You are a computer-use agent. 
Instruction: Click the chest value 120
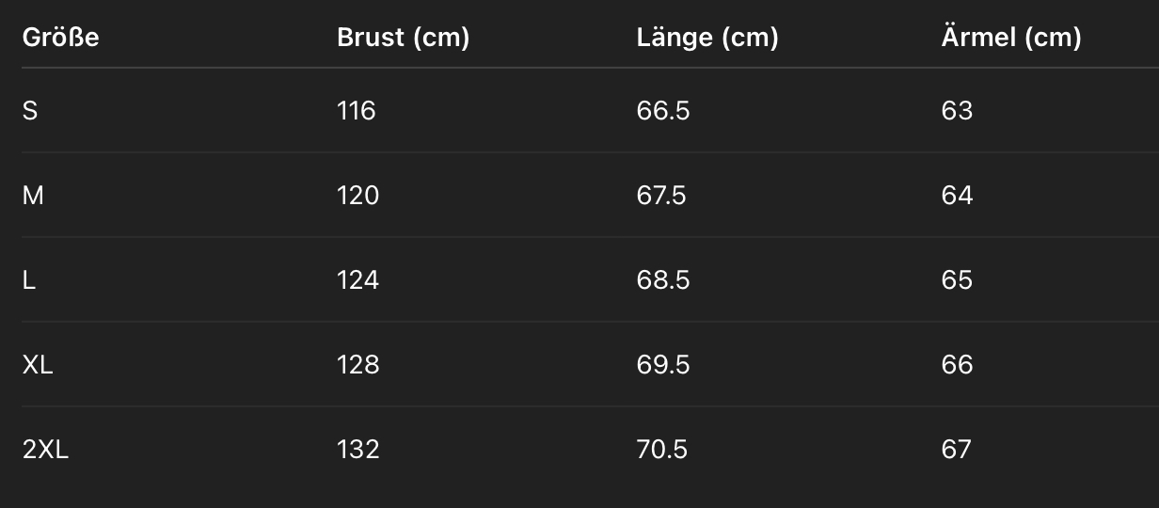tap(357, 196)
